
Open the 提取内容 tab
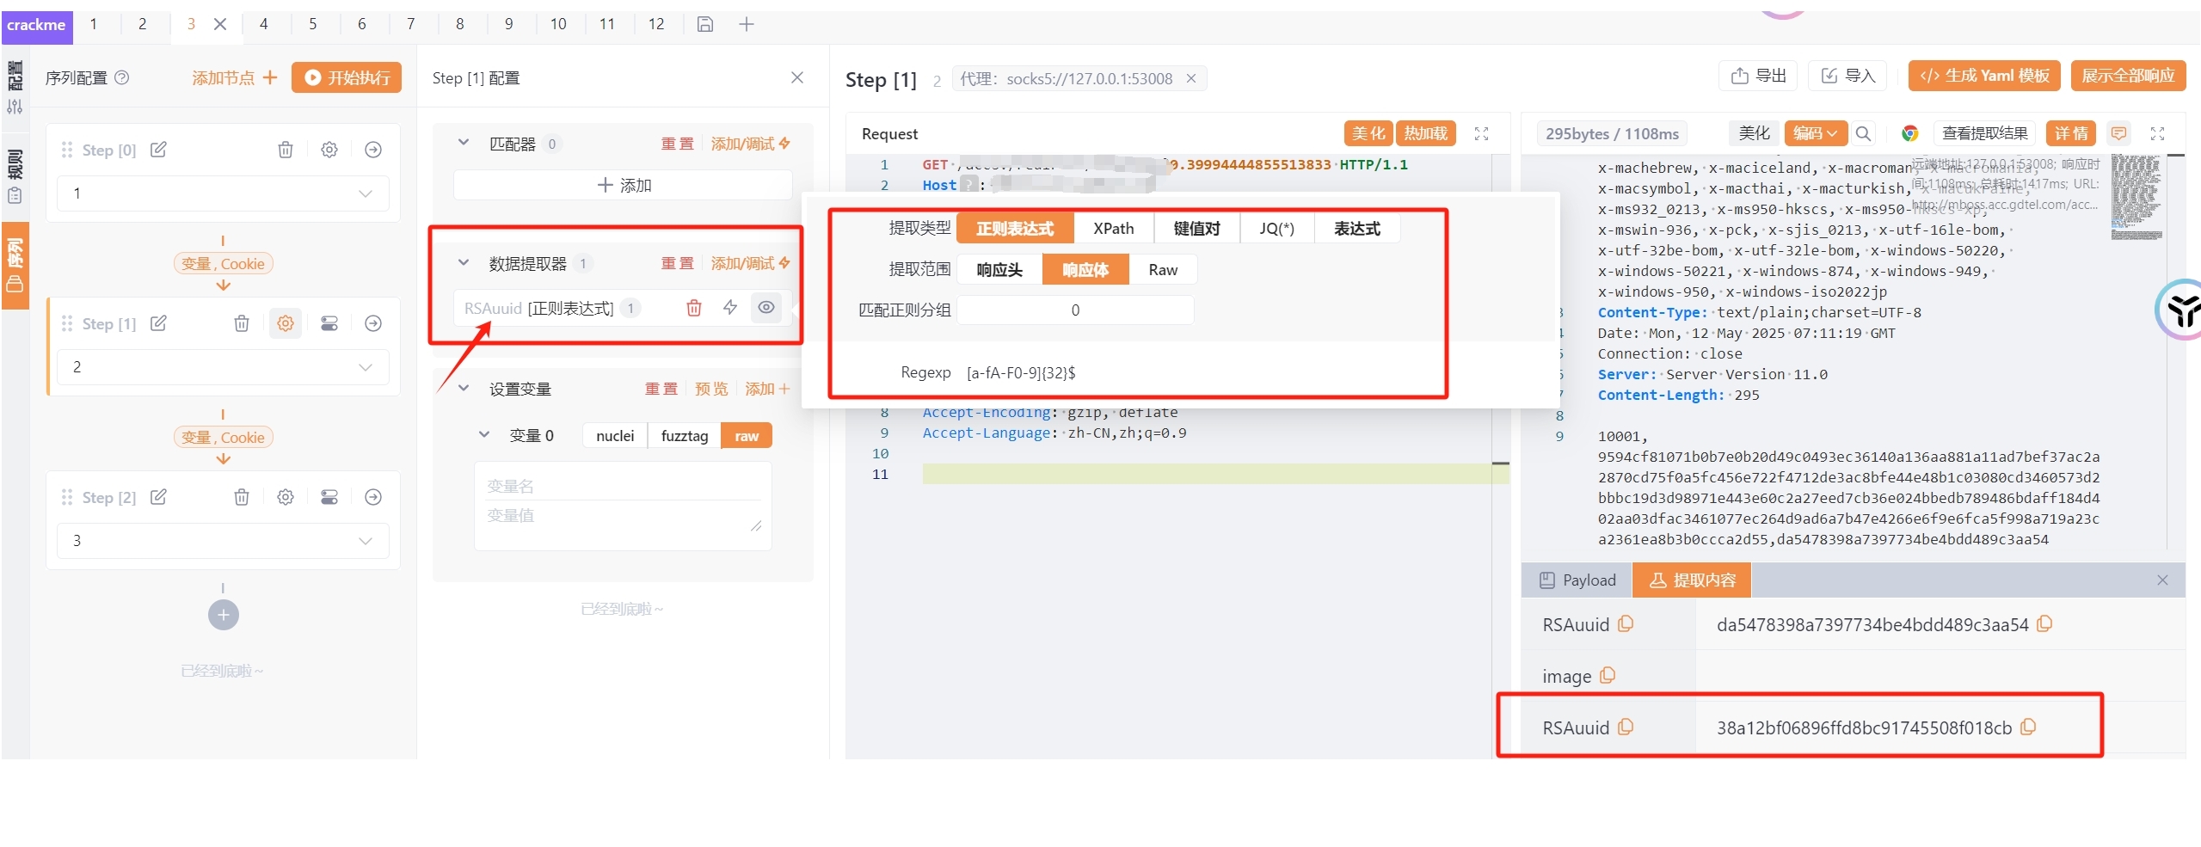pyautogui.click(x=1692, y=580)
